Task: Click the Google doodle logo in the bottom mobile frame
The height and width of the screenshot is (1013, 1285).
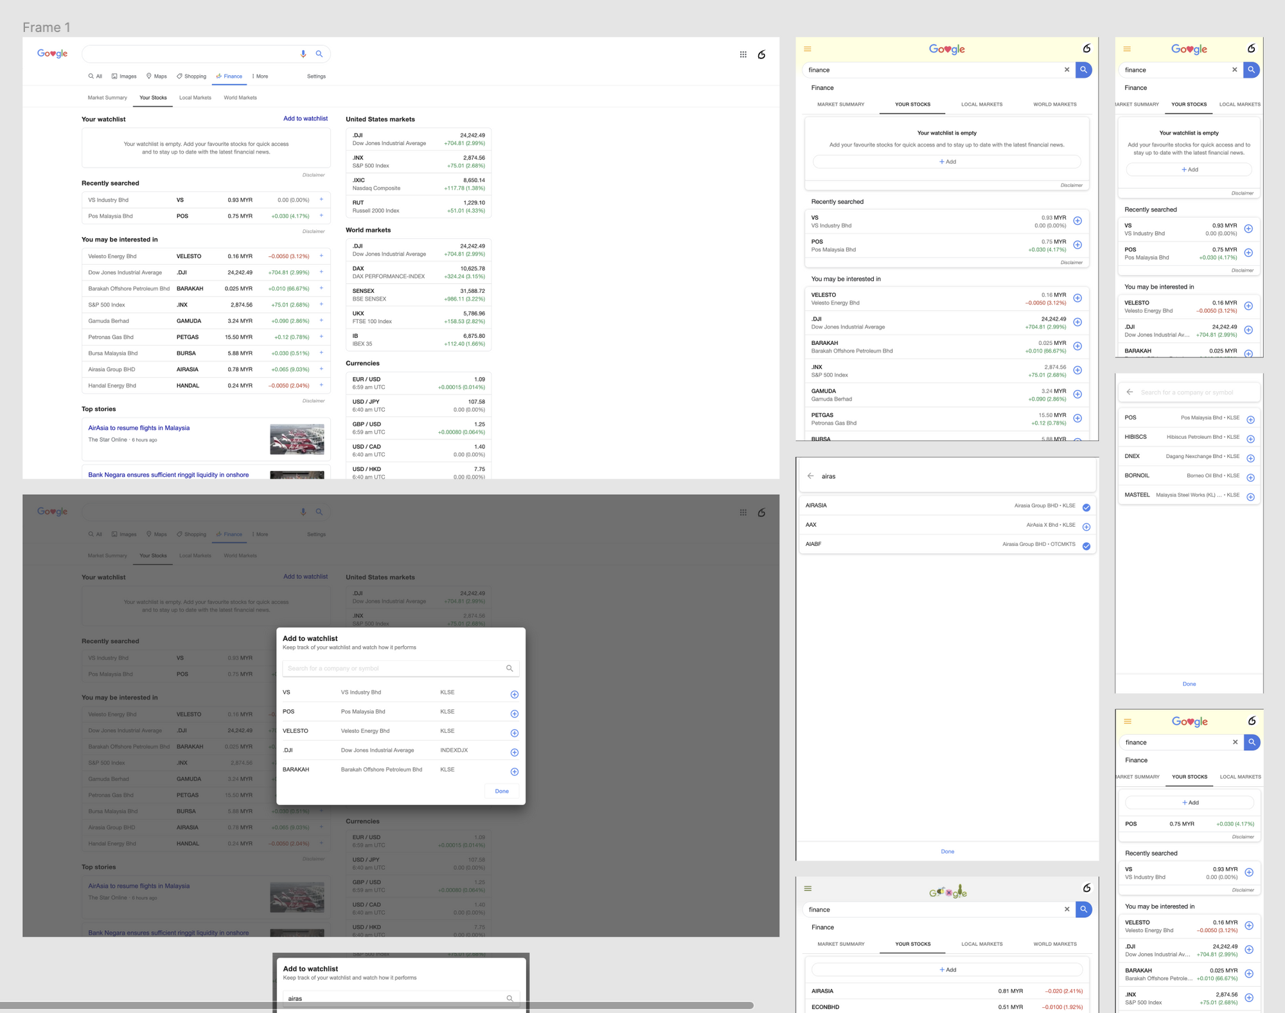Action: point(948,891)
